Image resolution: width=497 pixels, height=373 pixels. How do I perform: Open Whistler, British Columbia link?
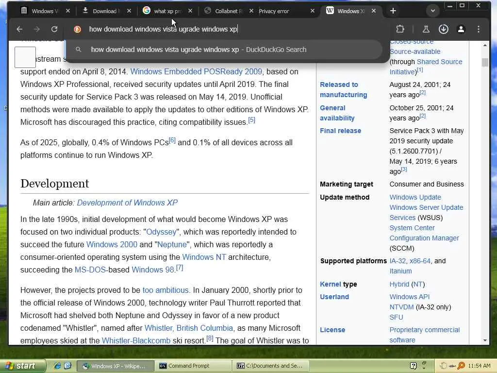pos(189,328)
